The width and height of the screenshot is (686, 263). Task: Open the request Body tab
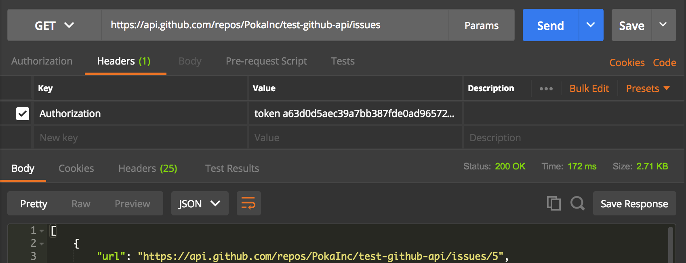coord(190,61)
